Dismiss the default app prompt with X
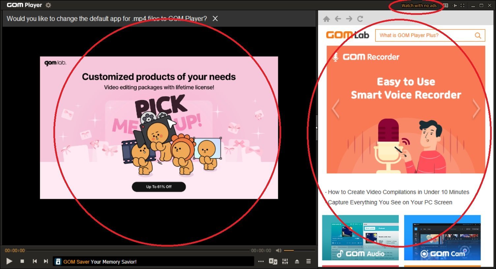The image size is (496, 269). point(215,18)
